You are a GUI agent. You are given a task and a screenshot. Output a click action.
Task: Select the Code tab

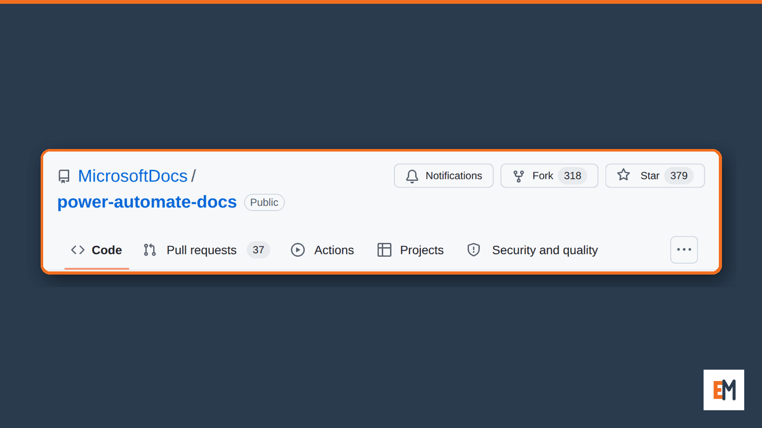(97, 250)
